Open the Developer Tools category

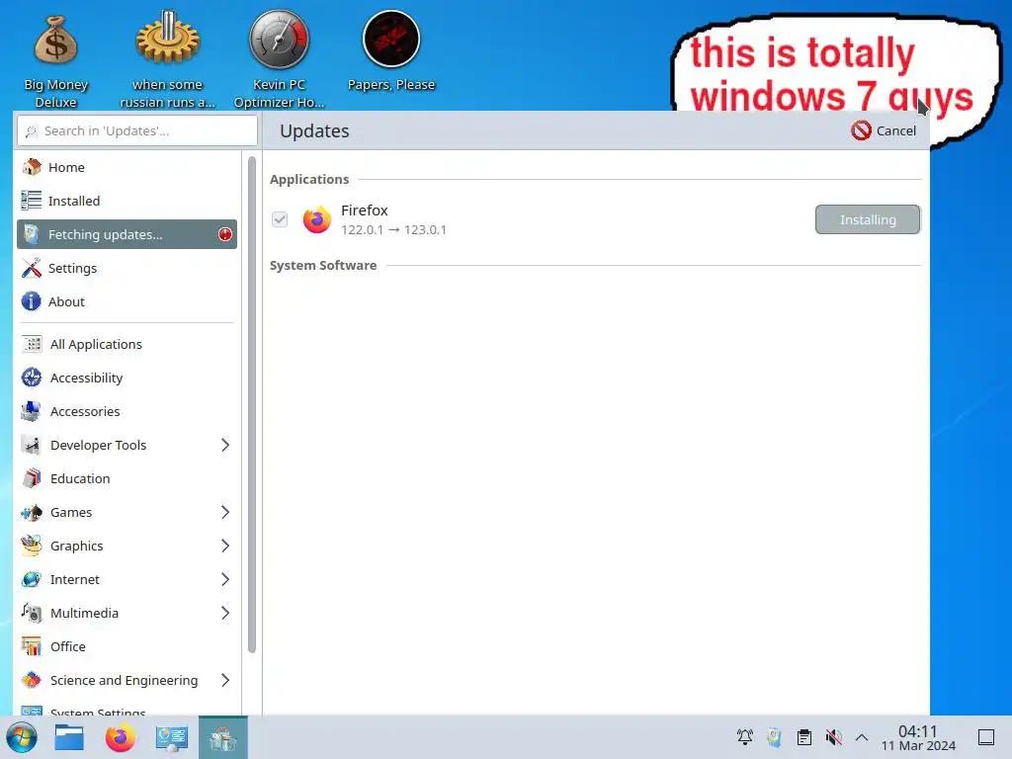(126, 445)
